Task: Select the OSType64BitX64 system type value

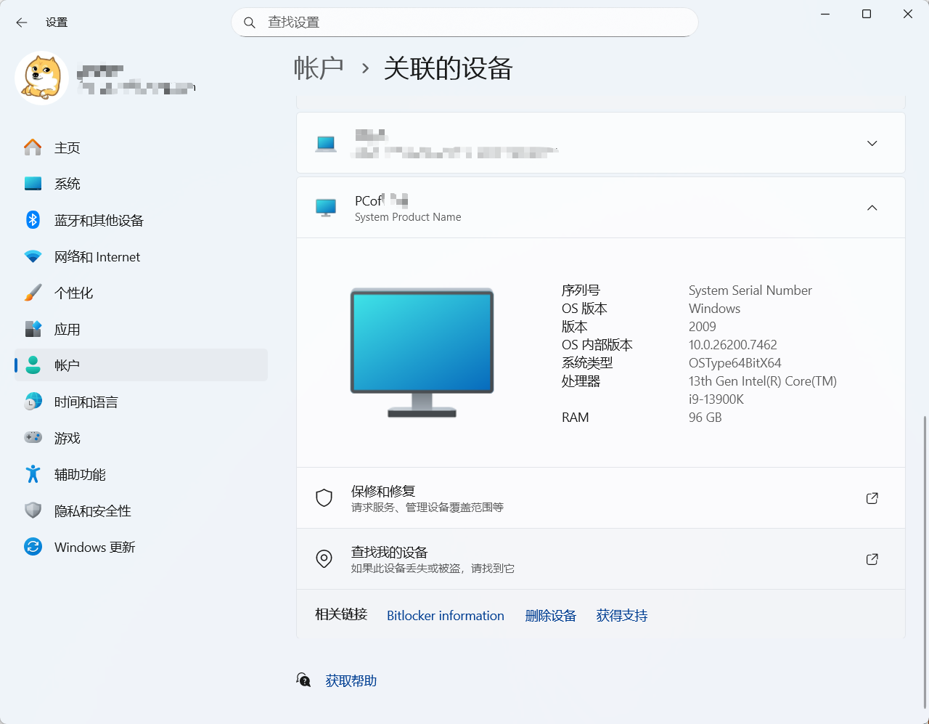Action: tap(735, 363)
